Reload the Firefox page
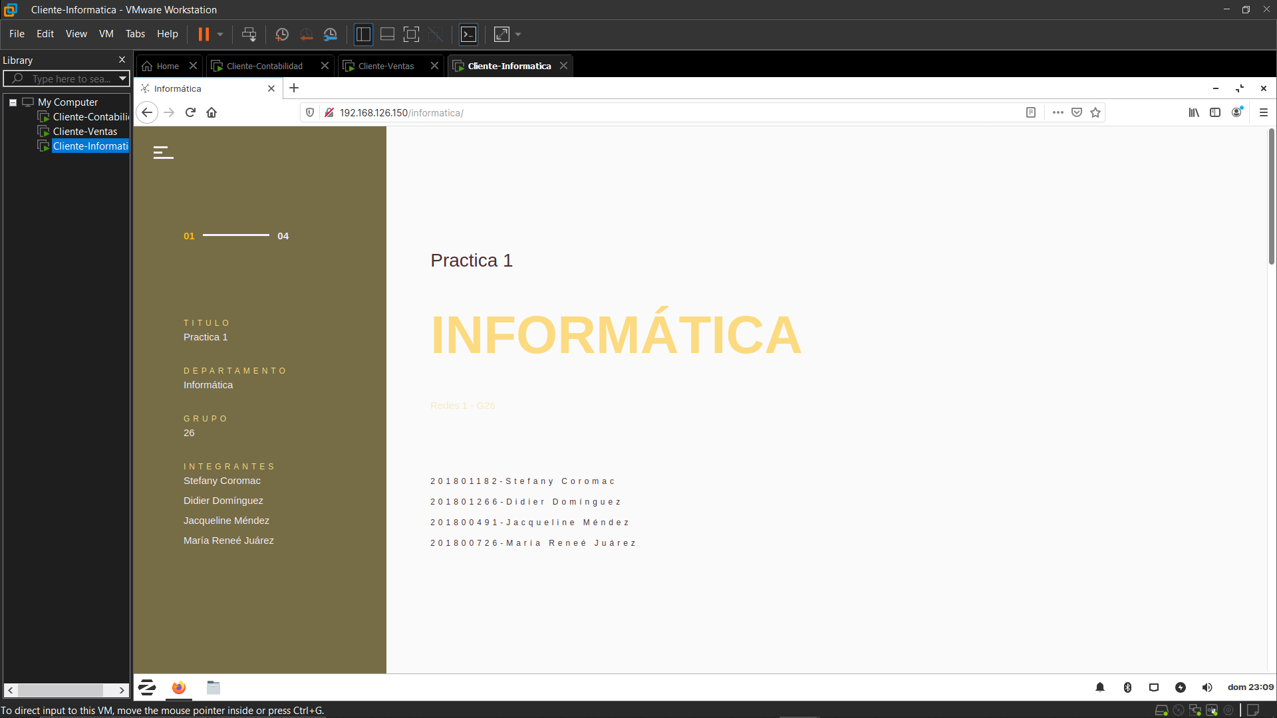Viewport: 1277px width, 718px height. point(190,112)
